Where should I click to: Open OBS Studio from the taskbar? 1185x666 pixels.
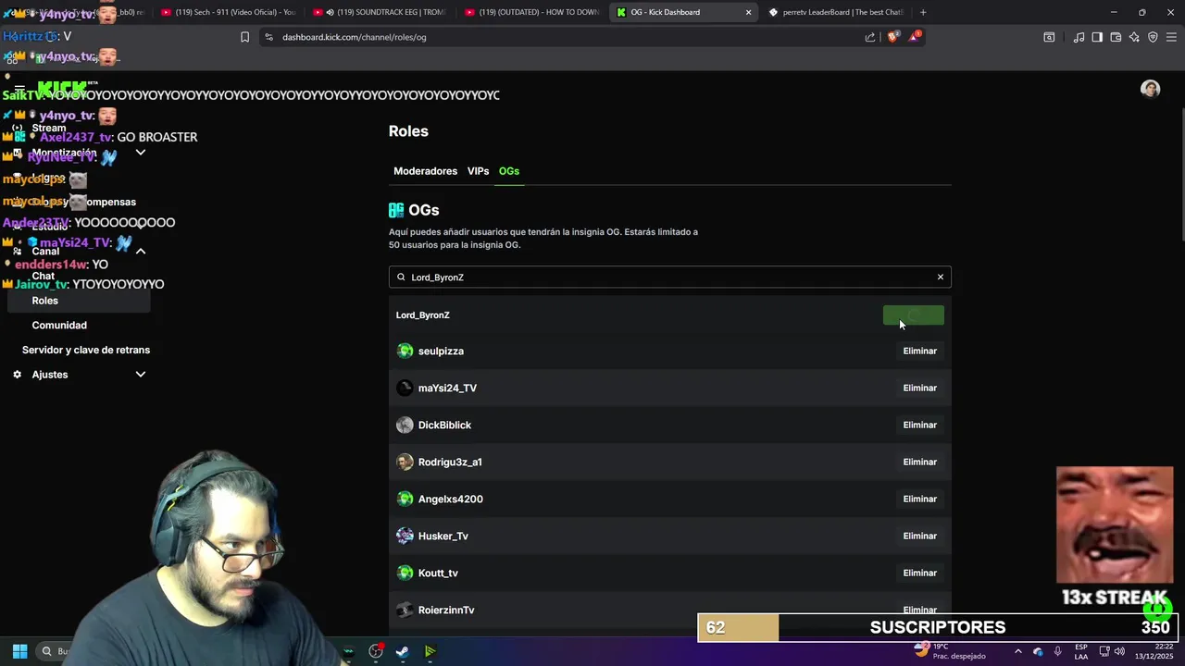376,651
